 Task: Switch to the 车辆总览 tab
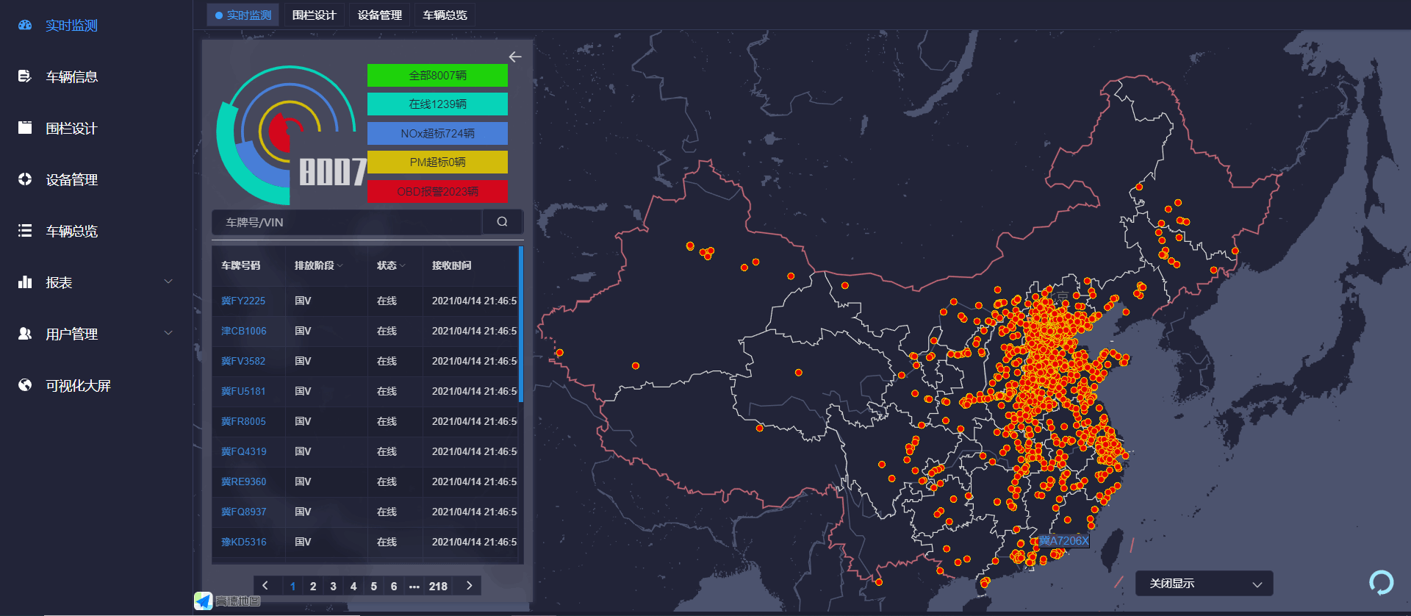(445, 15)
